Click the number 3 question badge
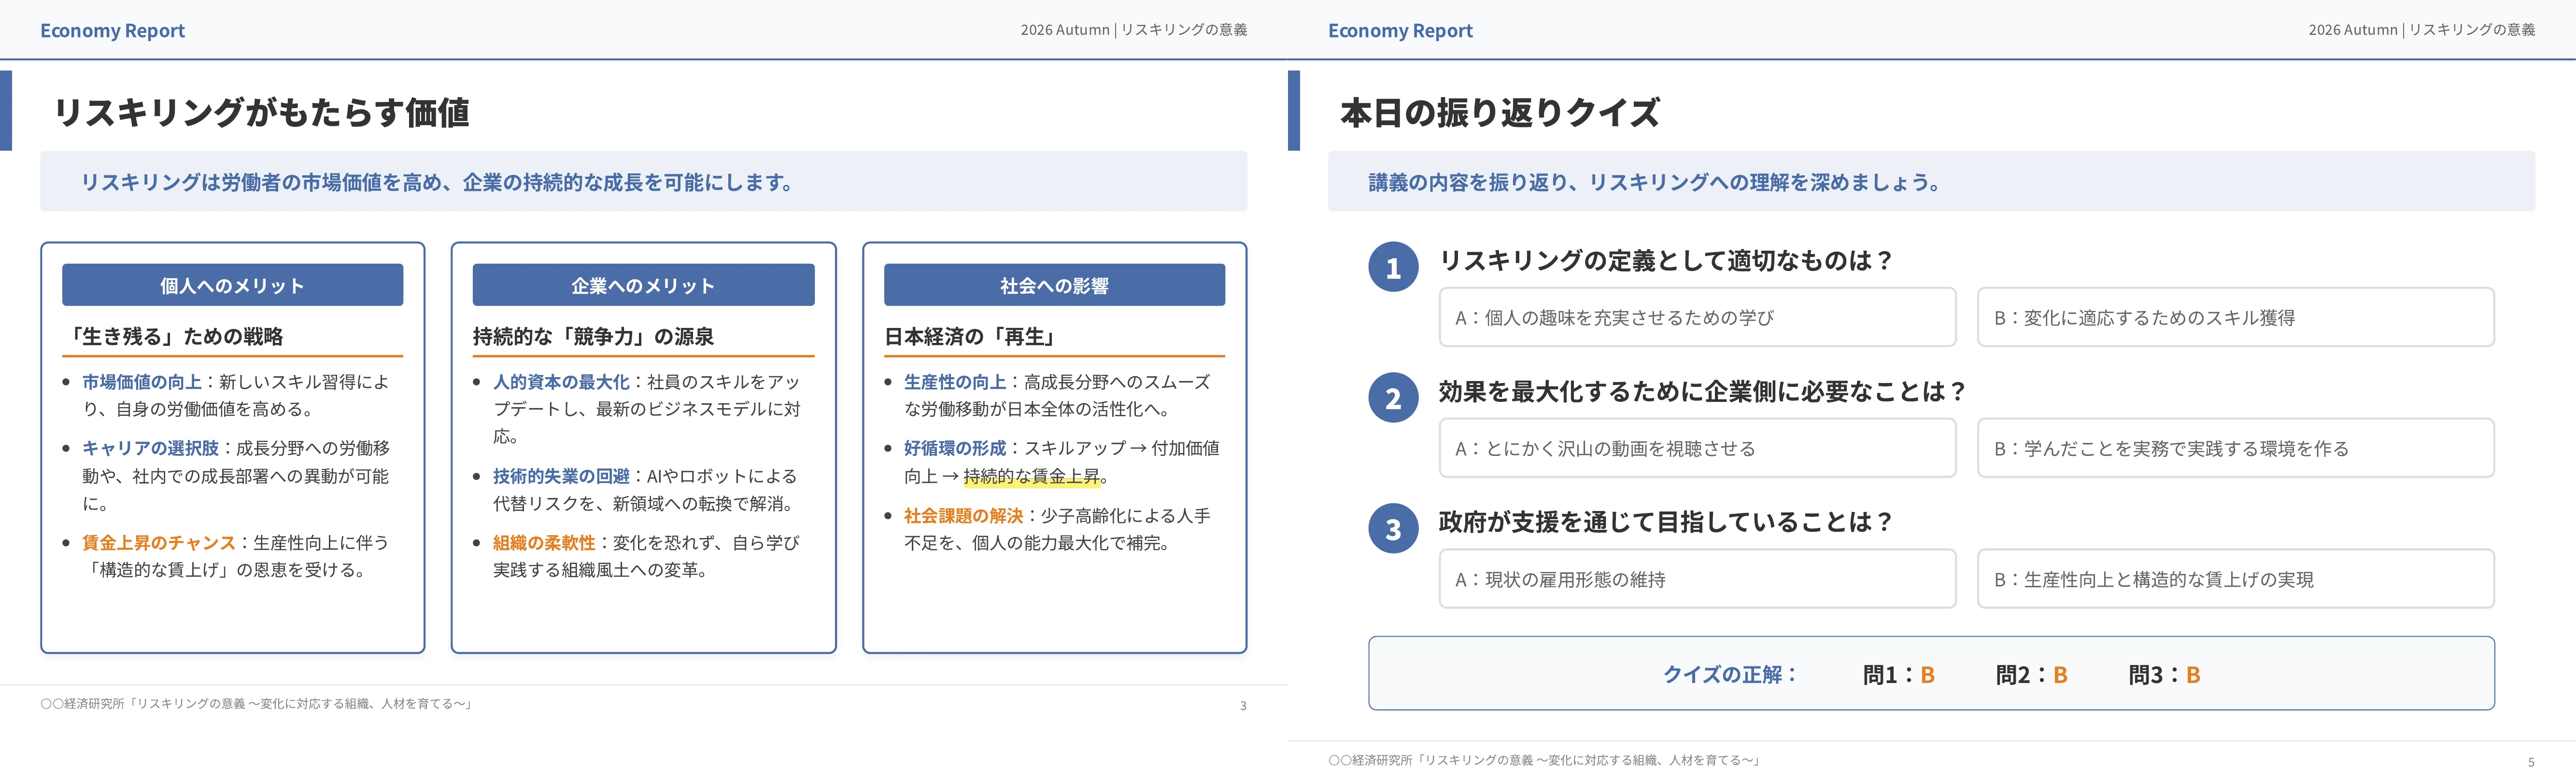Image resolution: width=2576 pixels, height=781 pixels. pos(1393,529)
